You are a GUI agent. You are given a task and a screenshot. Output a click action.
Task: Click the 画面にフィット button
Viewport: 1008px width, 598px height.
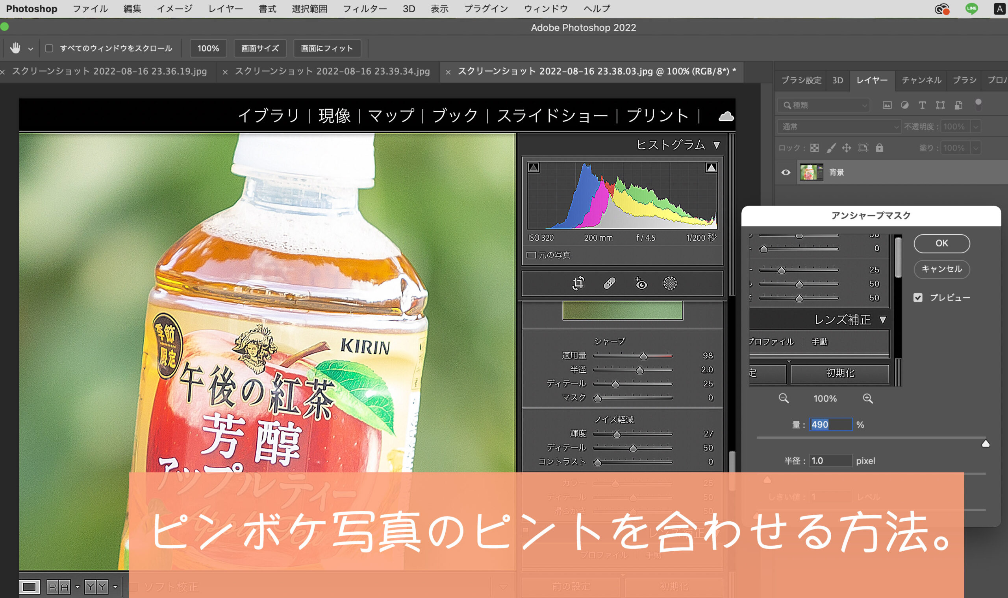coord(327,48)
